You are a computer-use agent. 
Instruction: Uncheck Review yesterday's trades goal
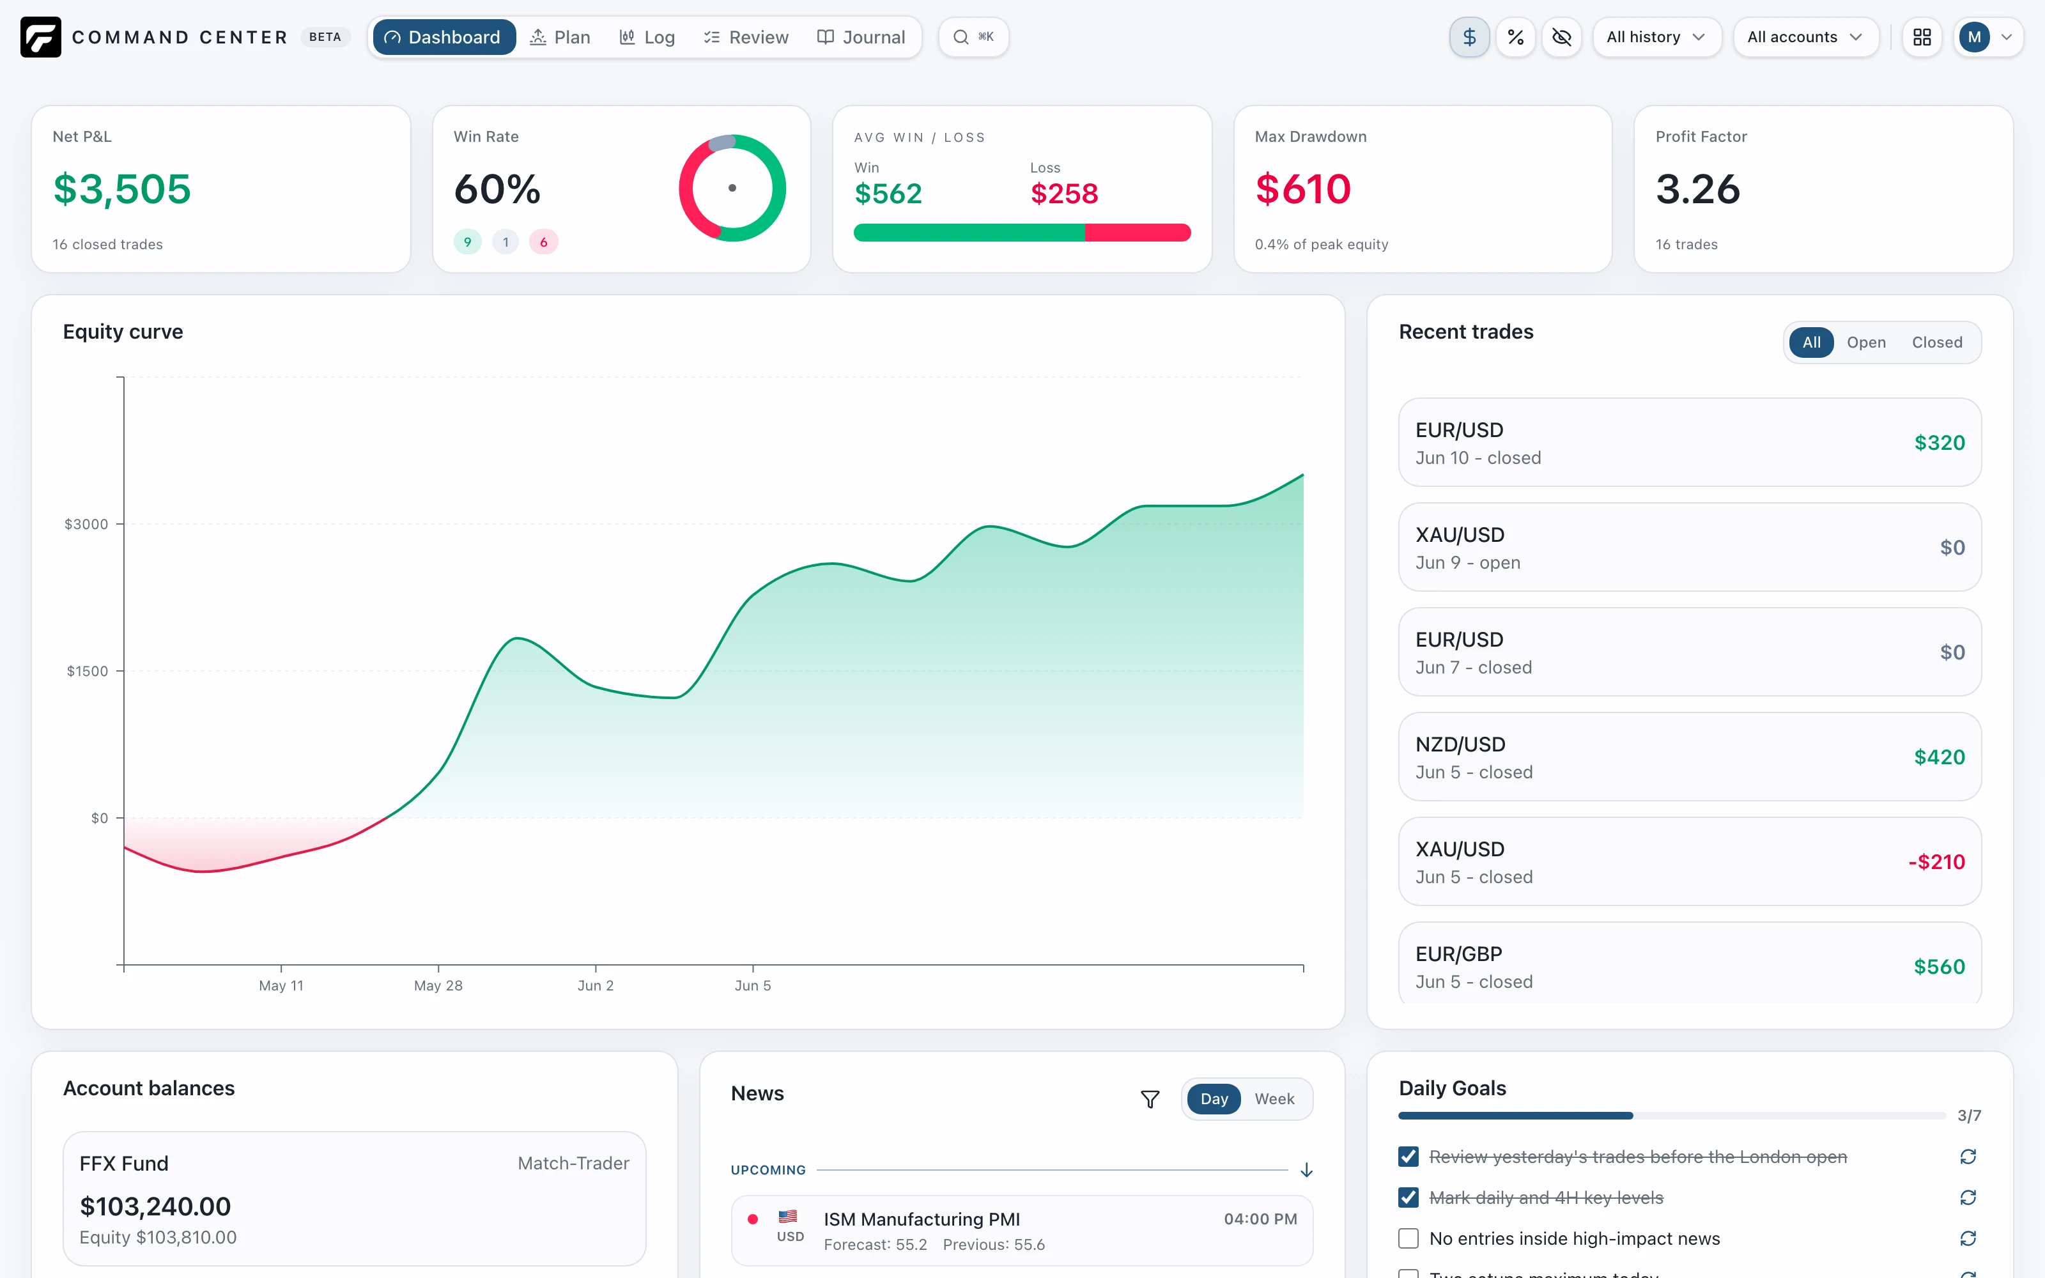[1408, 1157]
